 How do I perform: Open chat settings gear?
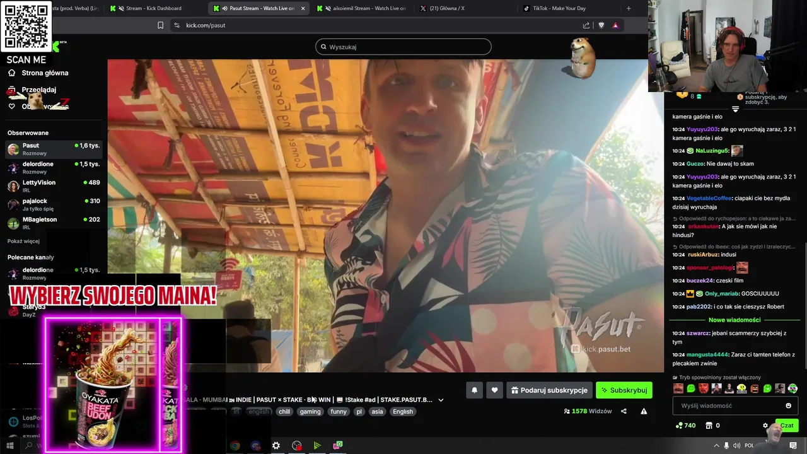point(765,426)
